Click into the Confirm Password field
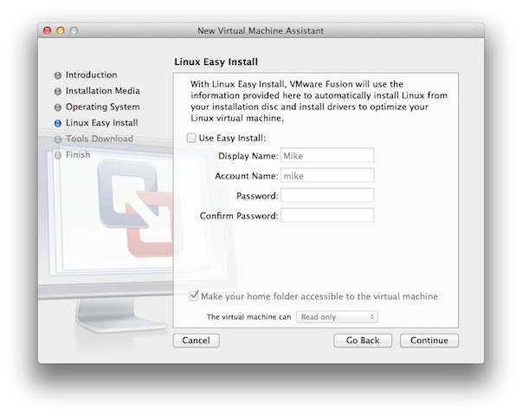The image size is (522, 416). tap(327, 215)
